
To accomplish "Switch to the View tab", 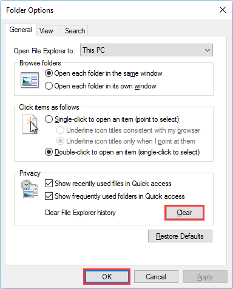I will pos(46,31).
